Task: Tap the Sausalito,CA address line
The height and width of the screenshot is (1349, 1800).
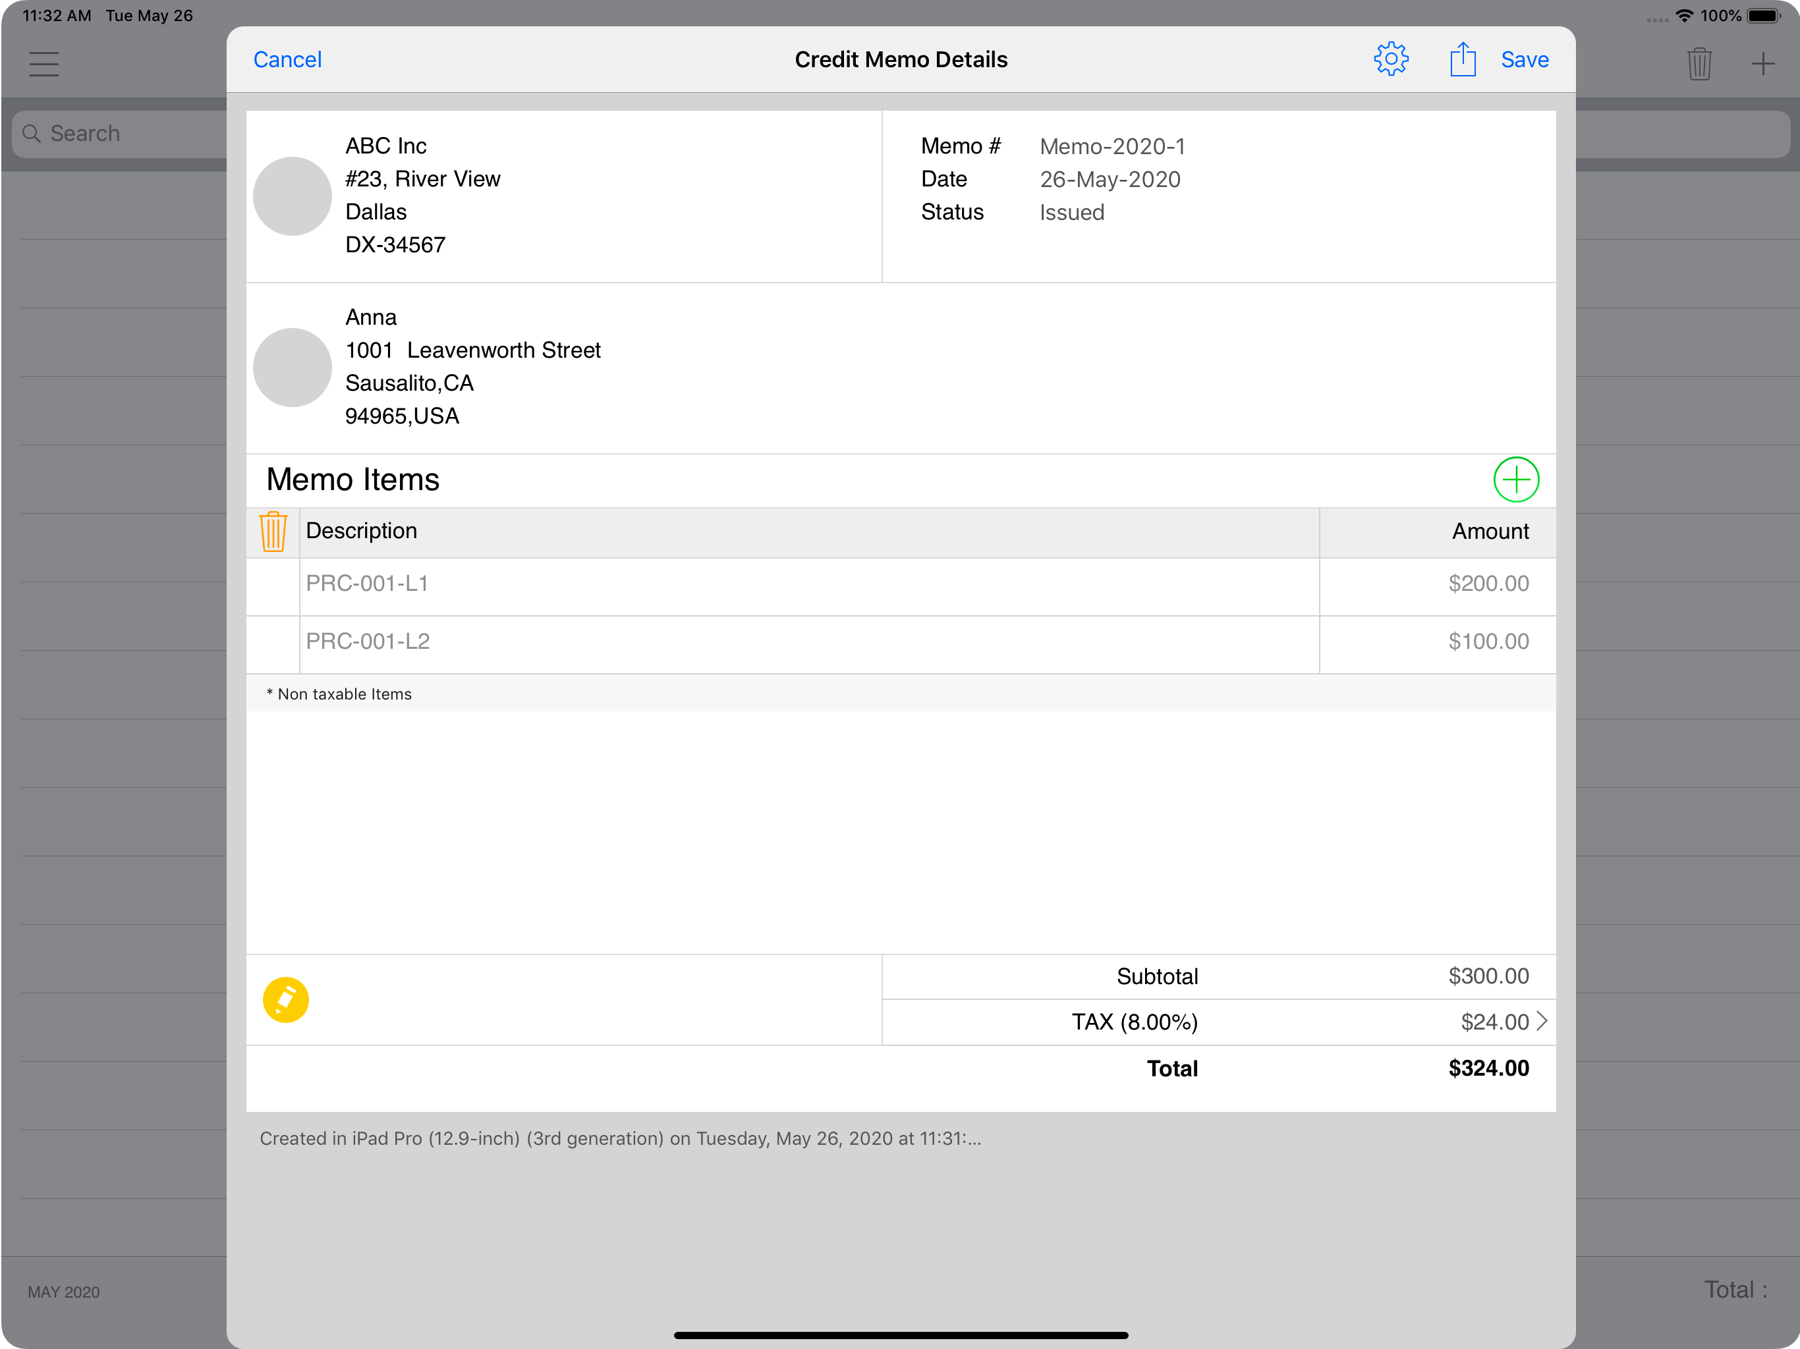Action: (x=409, y=383)
